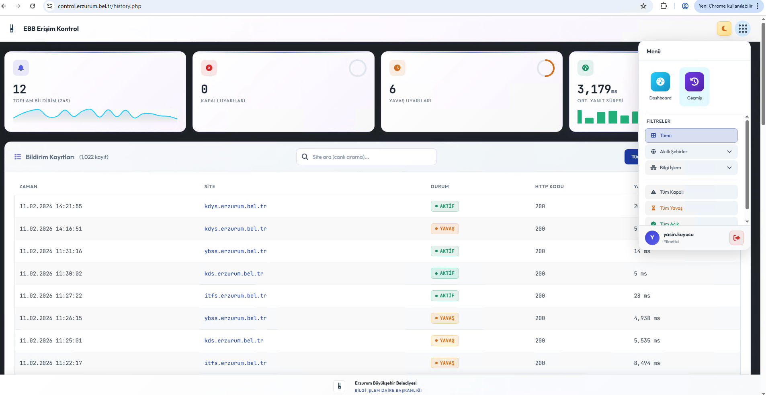Click the clock icon on Yavaş Uyarıları card
The height and width of the screenshot is (395, 766).
397,68
